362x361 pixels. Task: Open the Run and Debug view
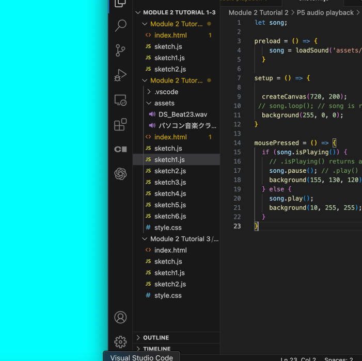click(120, 75)
